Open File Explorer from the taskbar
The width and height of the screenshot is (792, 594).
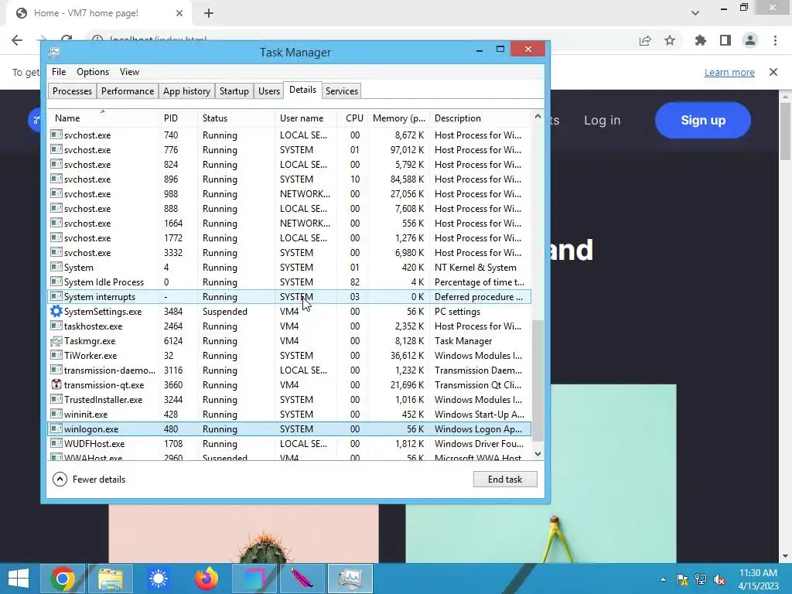coord(110,579)
